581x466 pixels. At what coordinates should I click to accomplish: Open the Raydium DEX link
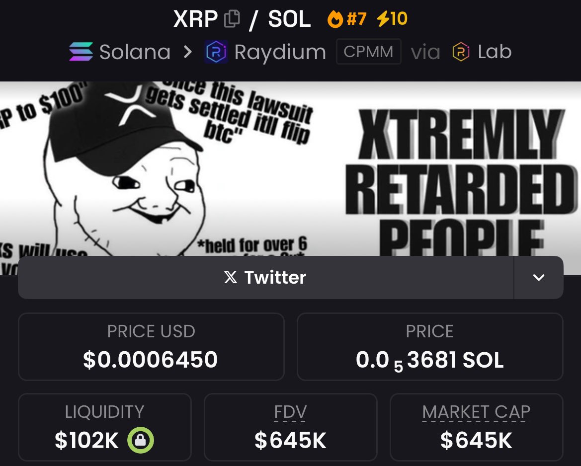click(266, 52)
